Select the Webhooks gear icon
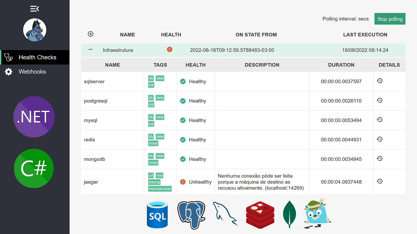This screenshot has width=417, height=234. [8, 71]
